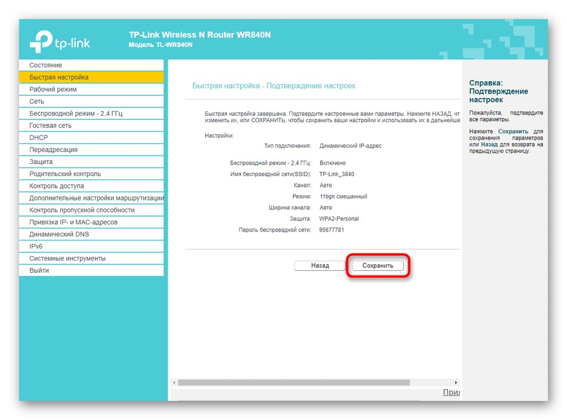
Task: Select Контроль доступа in sidebar
Action: point(90,186)
